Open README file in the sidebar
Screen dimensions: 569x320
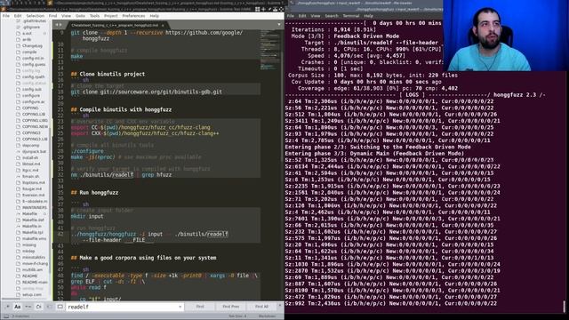tap(29, 276)
